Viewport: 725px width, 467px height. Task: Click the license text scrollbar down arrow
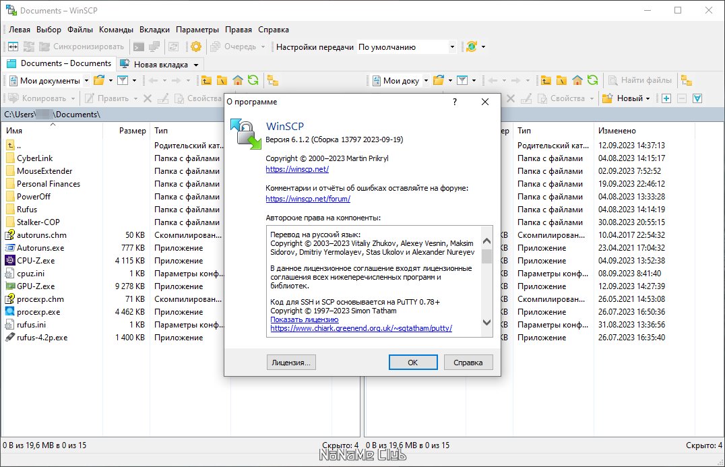click(486, 323)
